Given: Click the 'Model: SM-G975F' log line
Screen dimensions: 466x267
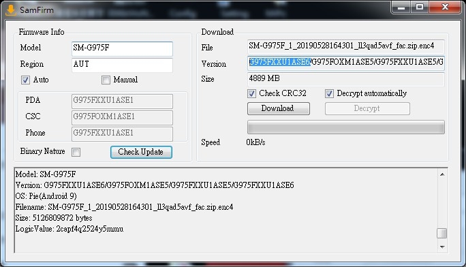Looking at the screenshot, I should tap(46, 174).
